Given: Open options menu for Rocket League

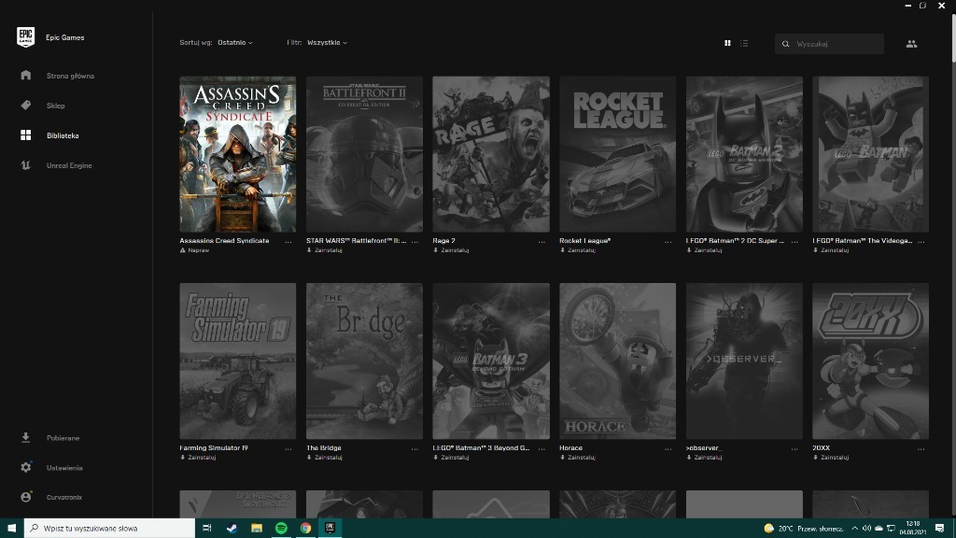Looking at the screenshot, I should 668,241.
